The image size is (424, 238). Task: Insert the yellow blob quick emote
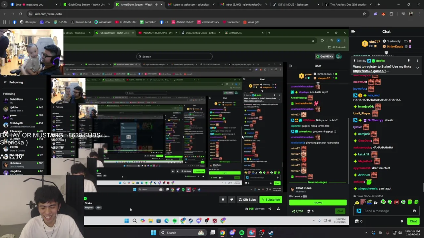357,202
